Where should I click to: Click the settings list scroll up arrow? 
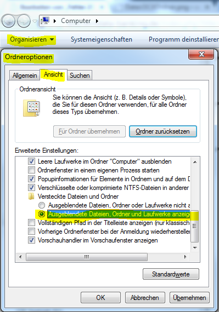[x=195, y=162]
